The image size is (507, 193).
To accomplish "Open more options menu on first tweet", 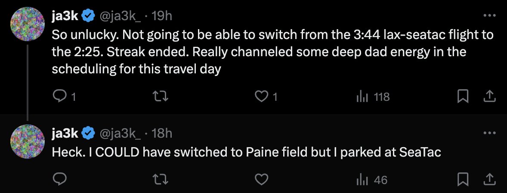I will (489, 15).
